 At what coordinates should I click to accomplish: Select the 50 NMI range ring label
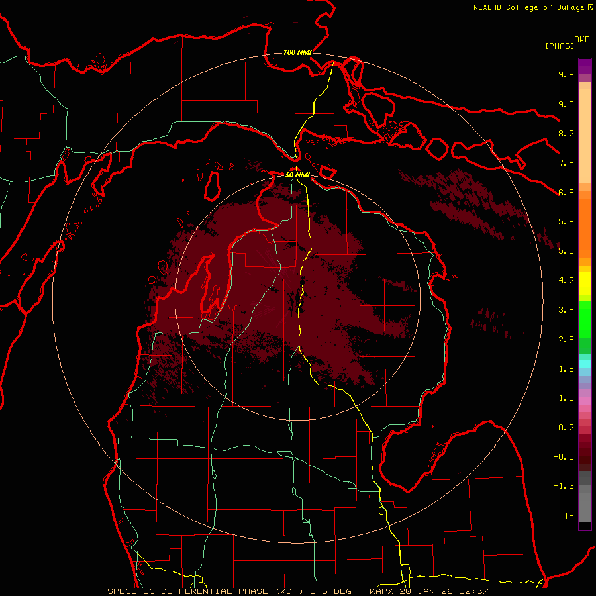click(x=297, y=175)
